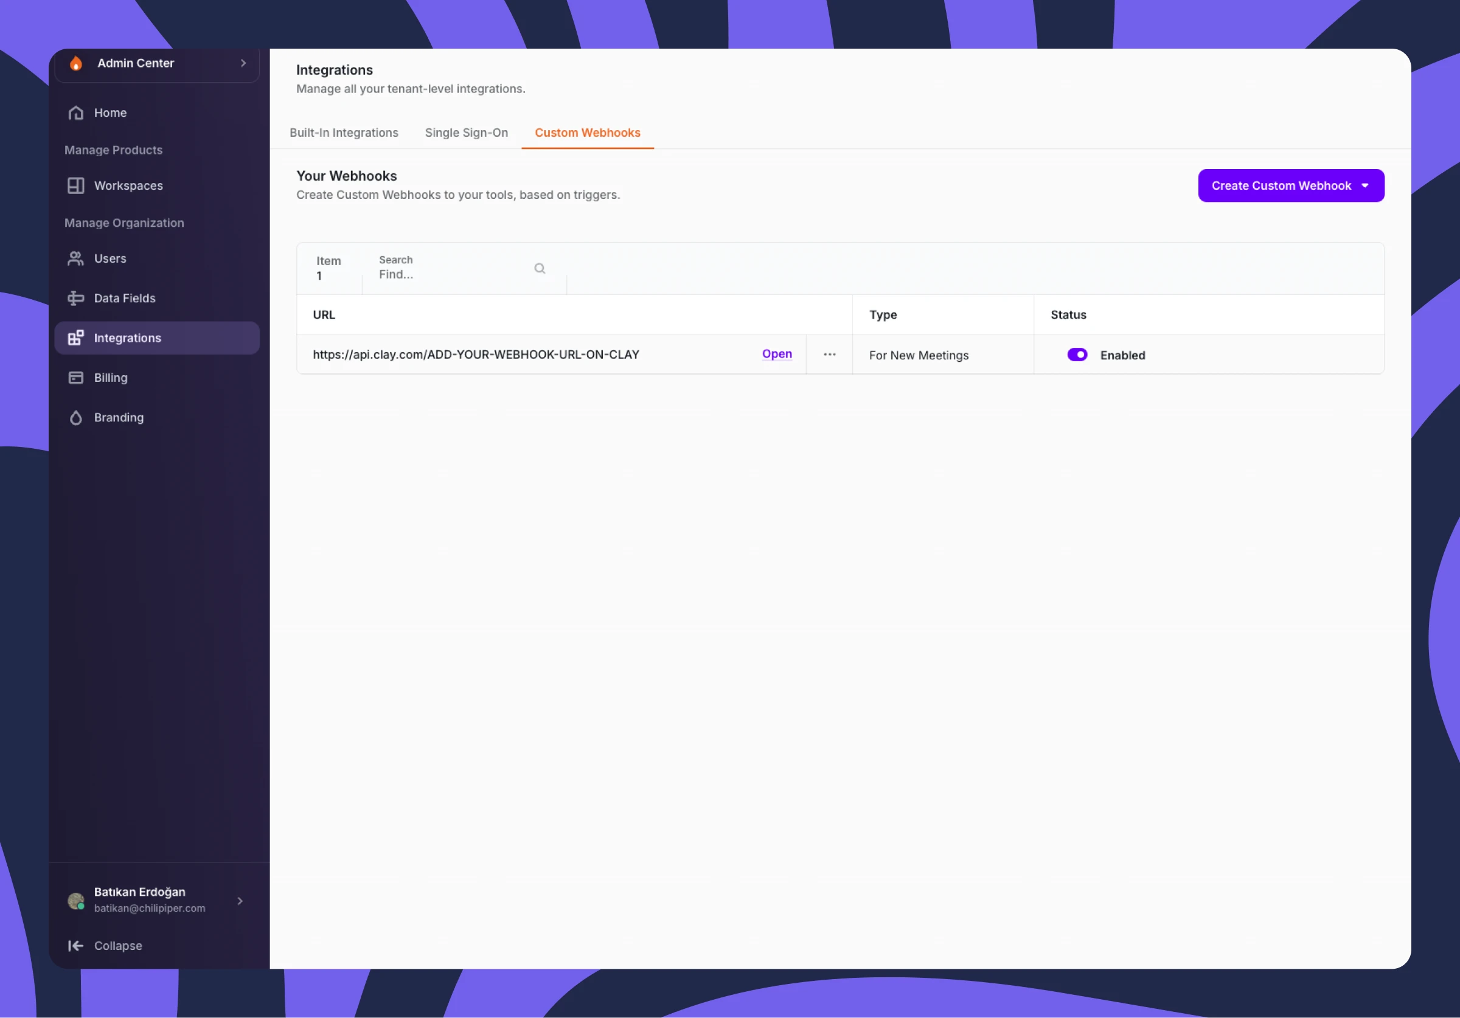Viewport: 1460px width, 1018px height.
Task: Collapse the sidebar using the Collapse label
Action: 117,946
